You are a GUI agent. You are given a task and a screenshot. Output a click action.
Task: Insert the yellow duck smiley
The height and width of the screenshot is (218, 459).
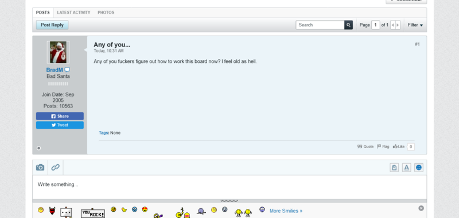pos(124,209)
